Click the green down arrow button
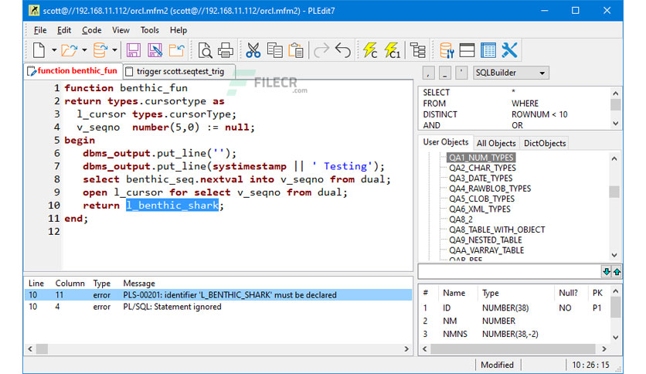 pyautogui.click(x=607, y=271)
